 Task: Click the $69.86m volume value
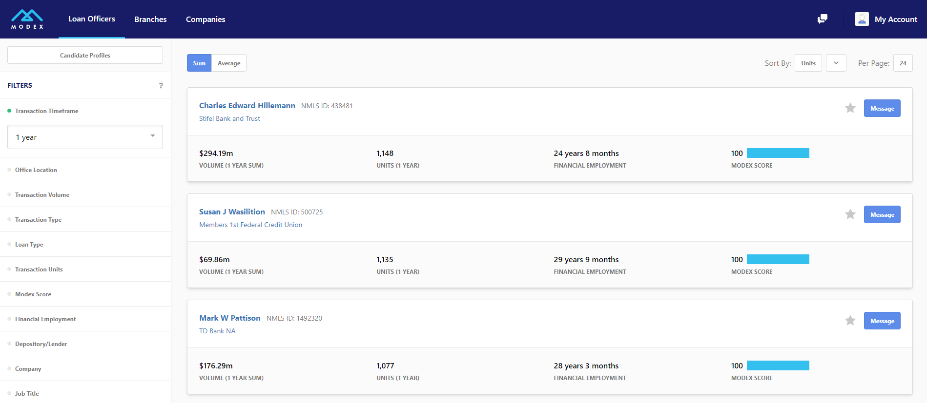(214, 259)
